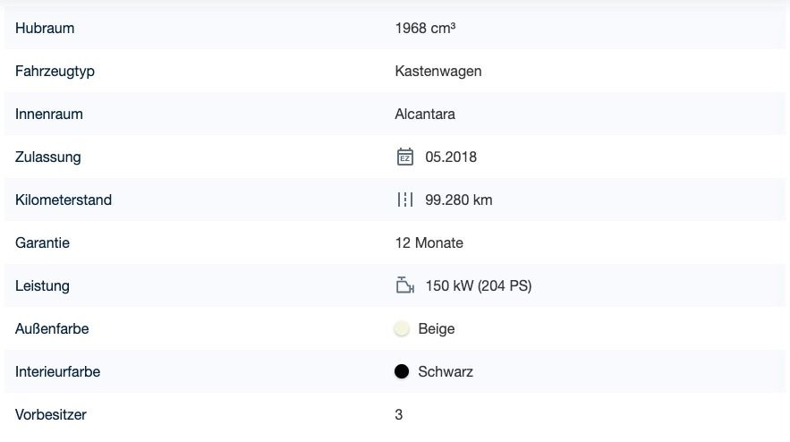Image resolution: width=790 pixels, height=442 pixels.
Task: Click the odometer icon beside 99.280 km
Action: (x=405, y=200)
